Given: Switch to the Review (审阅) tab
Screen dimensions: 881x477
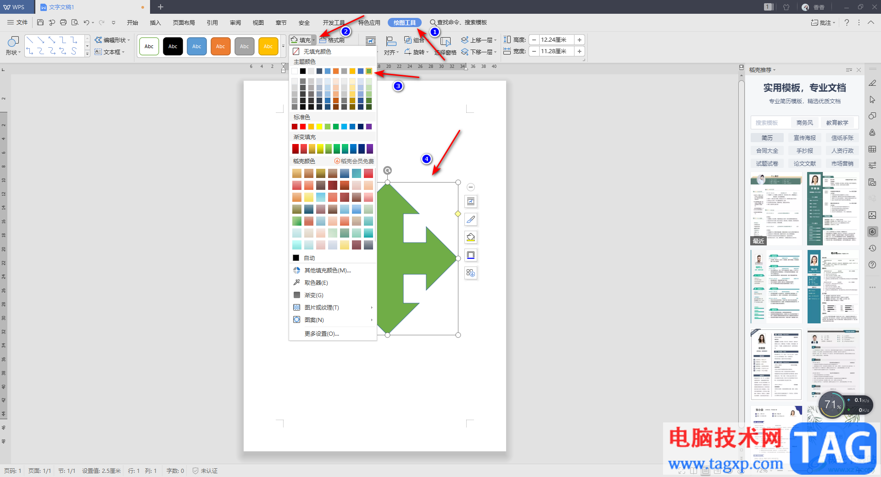Looking at the screenshot, I should 235,22.
